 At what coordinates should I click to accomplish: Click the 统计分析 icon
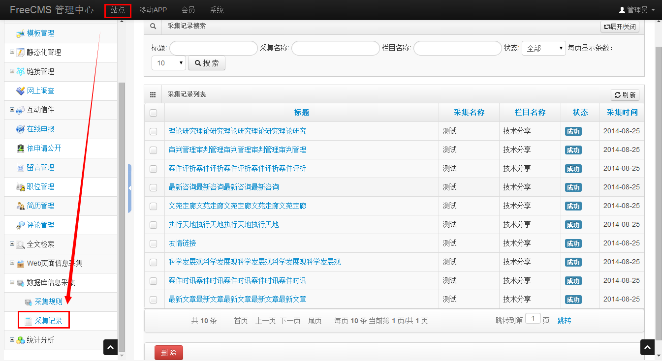(x=20, y=340)
